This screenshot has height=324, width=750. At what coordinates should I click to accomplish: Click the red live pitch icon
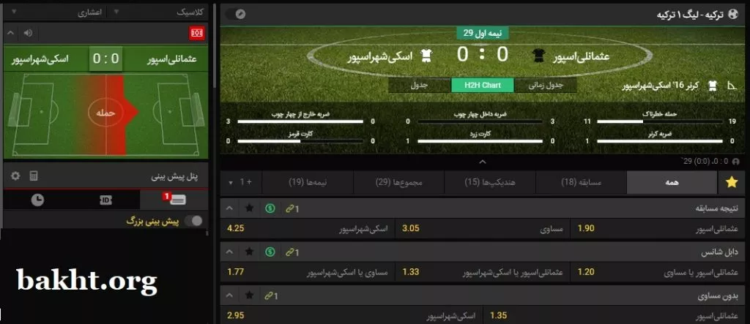197,33
